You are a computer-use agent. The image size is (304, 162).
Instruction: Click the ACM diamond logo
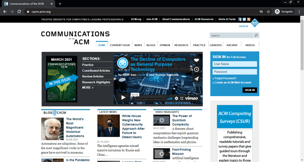(x=255, y=23)
